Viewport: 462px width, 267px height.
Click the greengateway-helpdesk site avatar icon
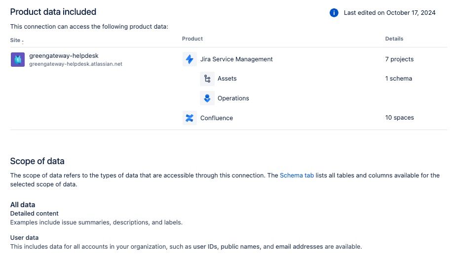point(18,60)
